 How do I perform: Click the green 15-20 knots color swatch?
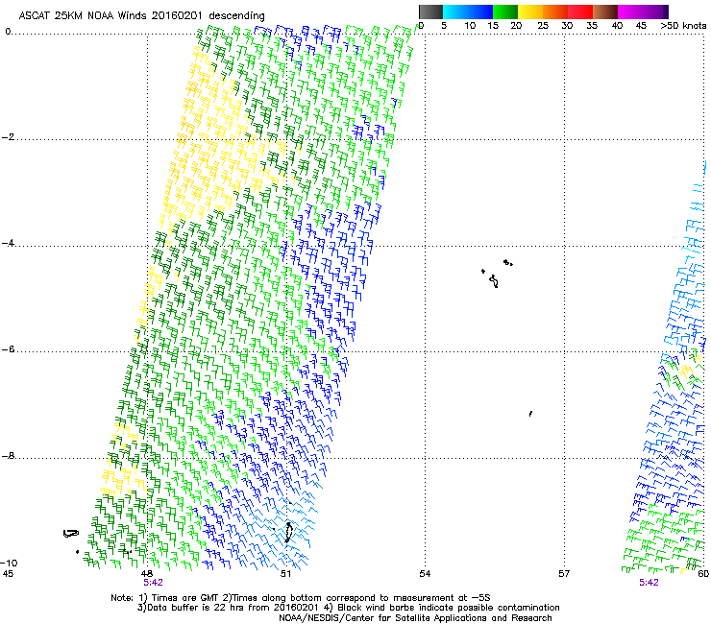click(x=504, y=12)
